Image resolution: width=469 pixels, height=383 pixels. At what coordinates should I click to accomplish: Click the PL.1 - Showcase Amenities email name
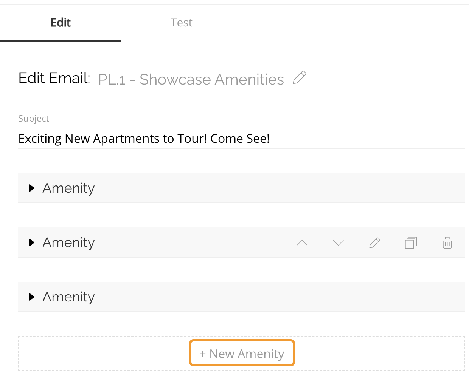pos(191,79)
